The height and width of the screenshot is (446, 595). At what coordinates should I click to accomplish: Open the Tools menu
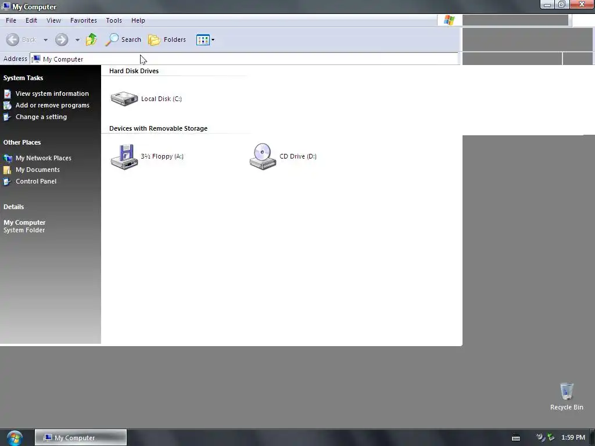pos(114,20)
